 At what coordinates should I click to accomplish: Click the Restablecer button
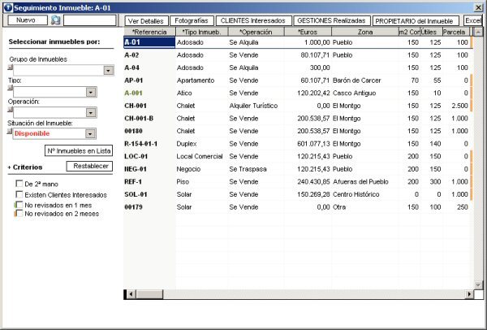[x=91, y=166]
